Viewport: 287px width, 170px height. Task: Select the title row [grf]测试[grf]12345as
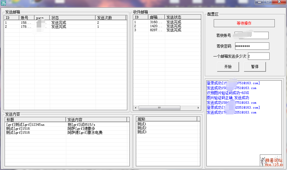coord(25,125)
